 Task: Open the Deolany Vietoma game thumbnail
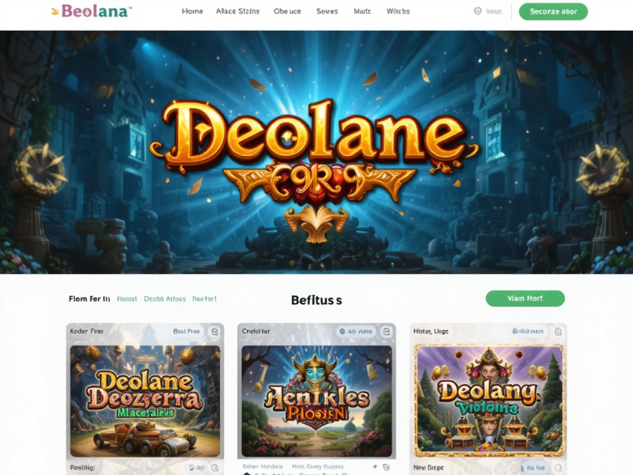pyautogui.click(x=488, y=401)
